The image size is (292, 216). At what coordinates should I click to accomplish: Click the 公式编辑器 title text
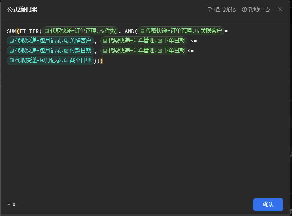[x=22, y=9]
